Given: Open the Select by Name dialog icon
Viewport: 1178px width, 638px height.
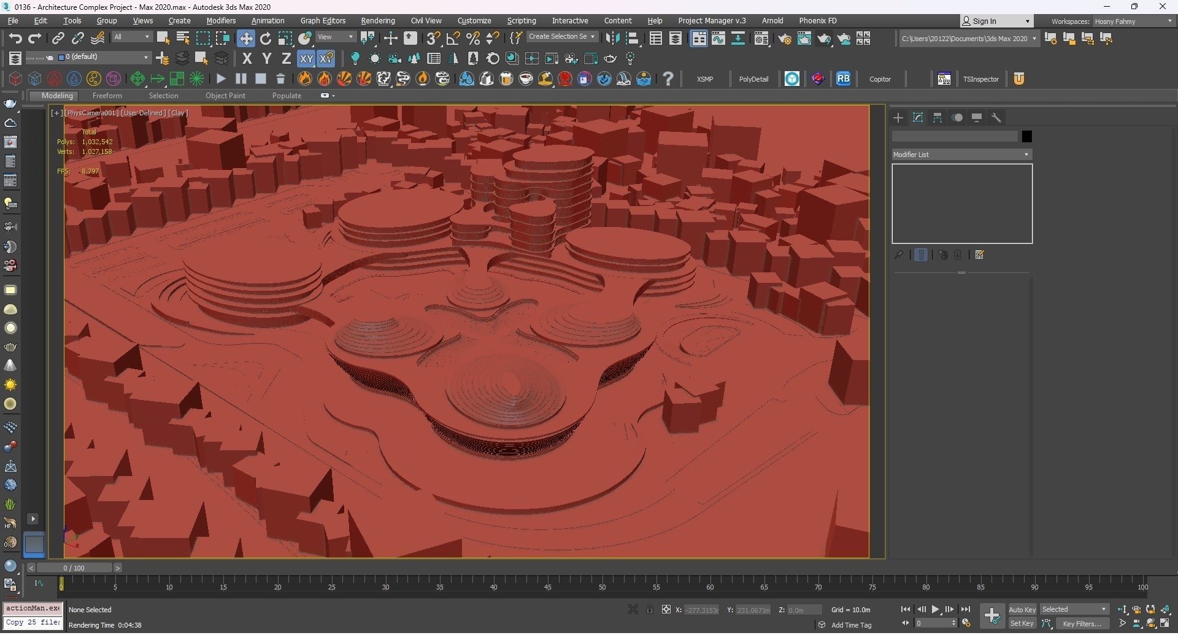Looking at the screenshot, I should (x=183, y=39).
